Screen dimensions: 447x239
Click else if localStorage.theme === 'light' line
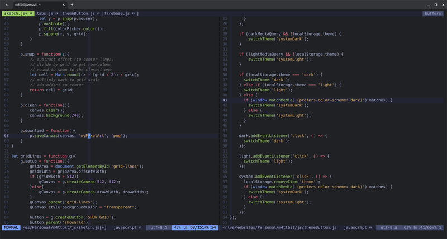tap(290, 85)
